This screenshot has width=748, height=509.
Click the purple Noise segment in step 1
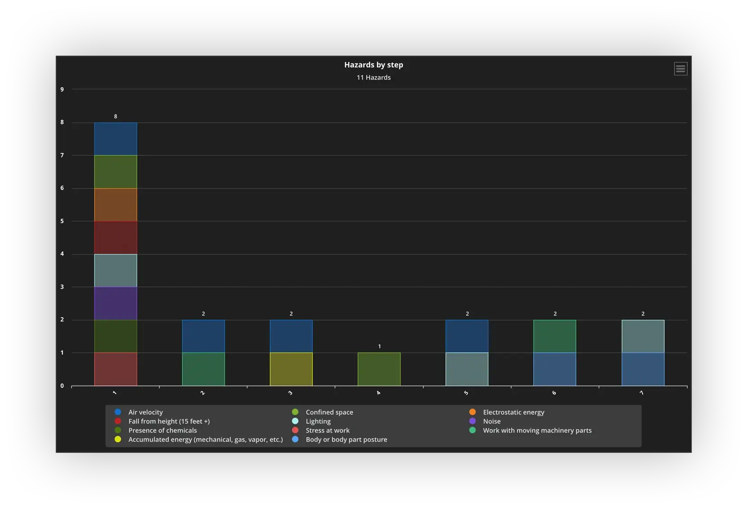coord(115,303)
